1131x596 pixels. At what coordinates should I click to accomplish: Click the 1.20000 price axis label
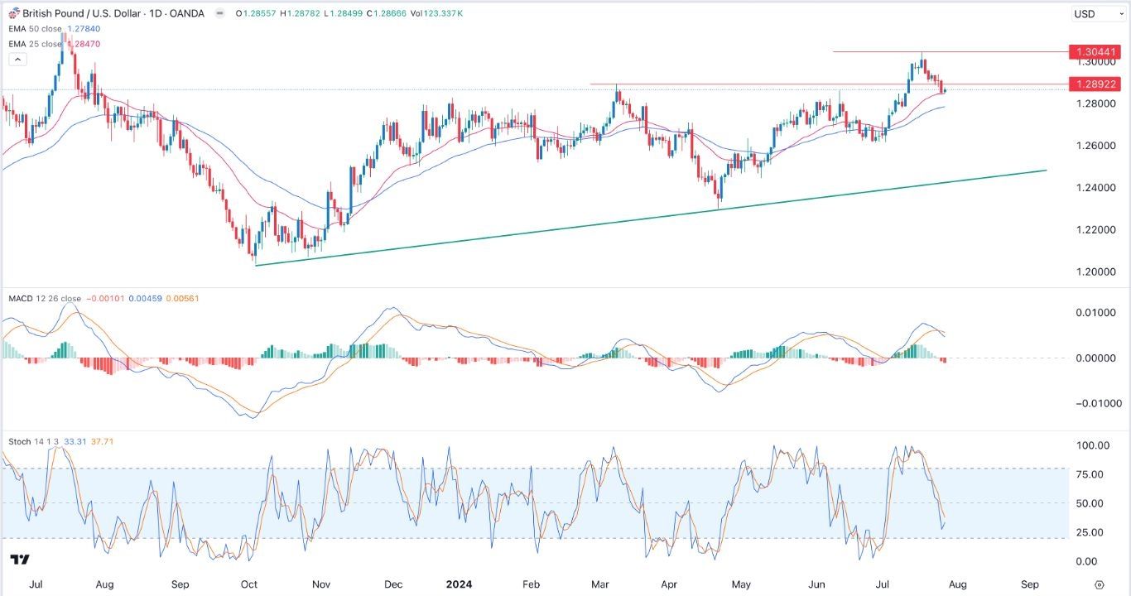point(1095,272)
